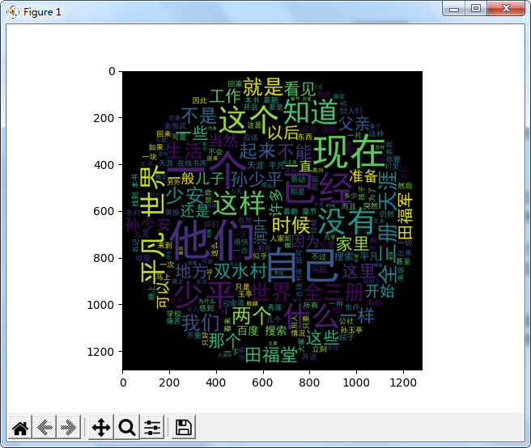Click x-axis tick label 400
This screenshot has width=531, height=448.
(215, 382)
